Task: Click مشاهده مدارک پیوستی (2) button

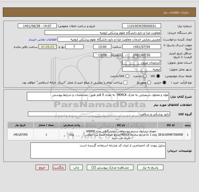Action: (x=110, y=168)
